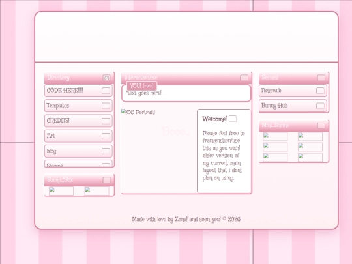
Task: Click the "Welcome!" heading
Action: coord(214,119)
